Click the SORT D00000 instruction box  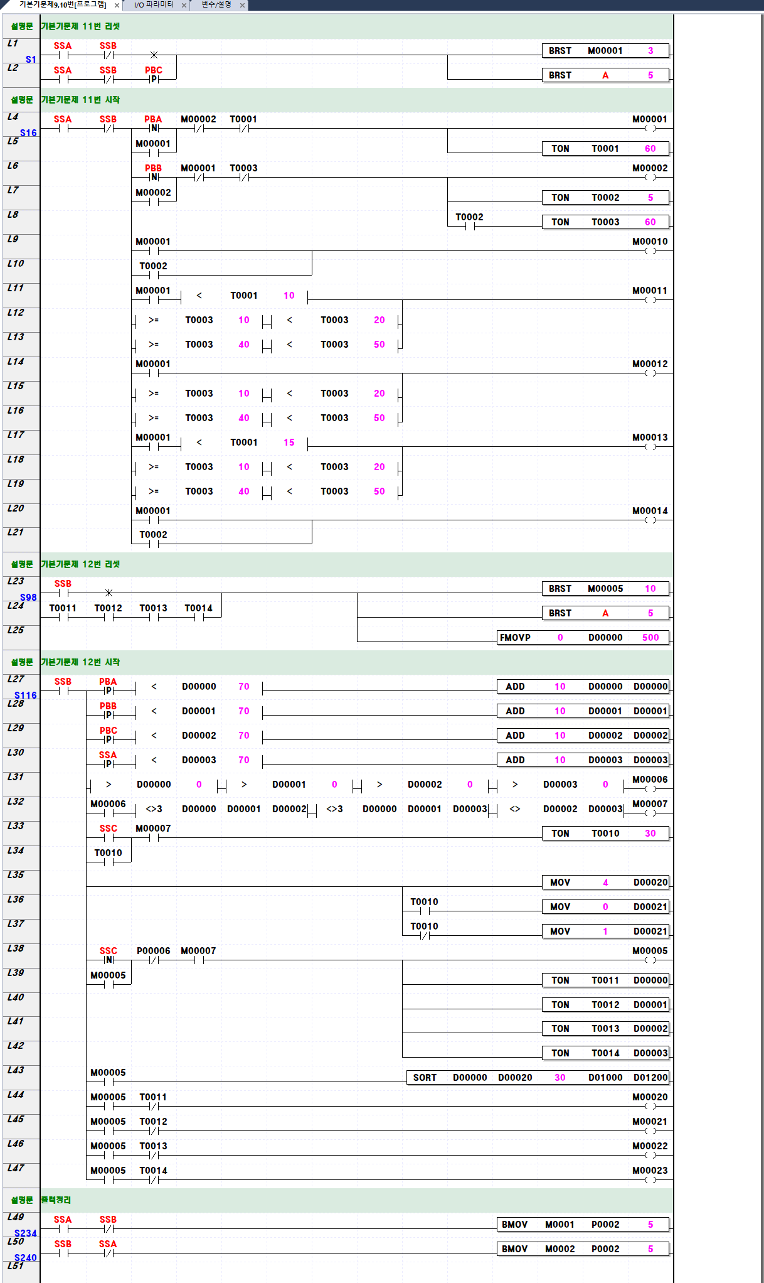pos(538,1078)
